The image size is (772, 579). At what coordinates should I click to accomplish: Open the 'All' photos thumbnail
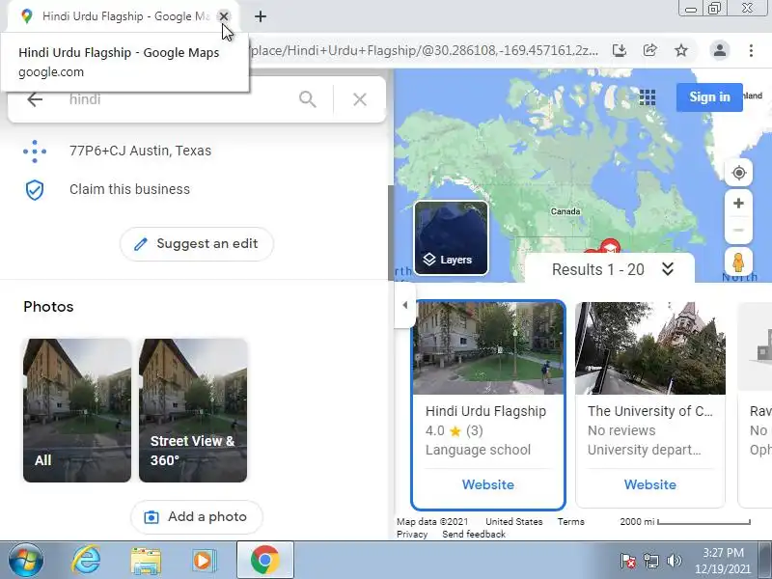[77, 410]
